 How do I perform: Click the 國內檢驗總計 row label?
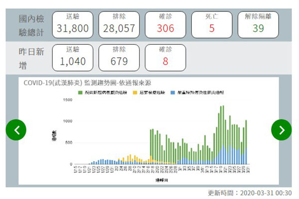tap(31, 25)
